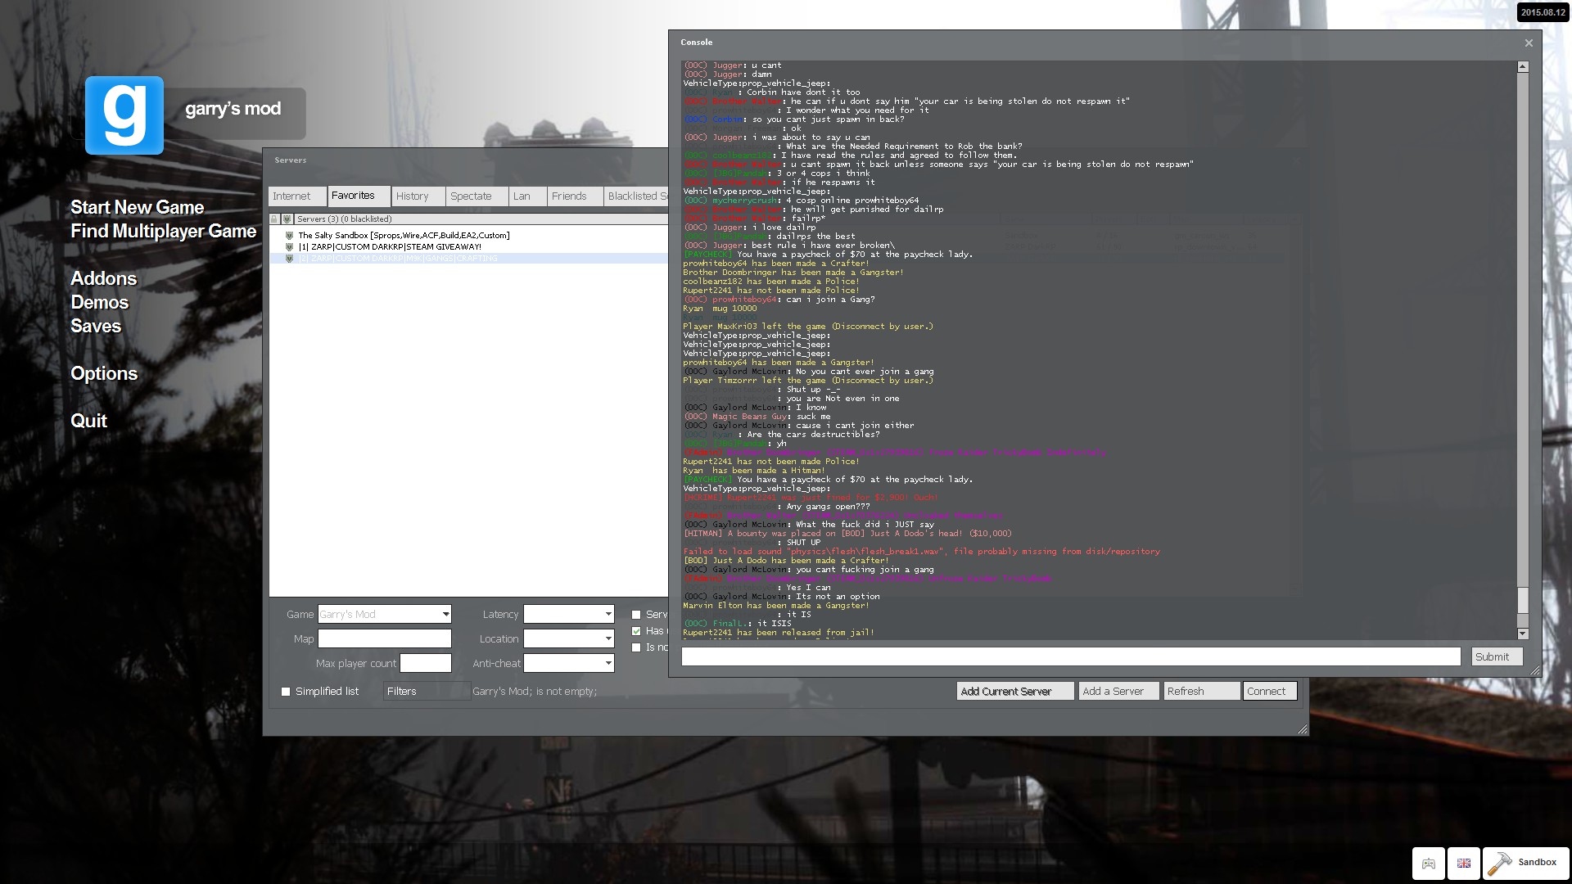Toggle the Server not full checkbox
Image resolution: width=1572 pixels, height=884 pixels.
coord(636,615)
